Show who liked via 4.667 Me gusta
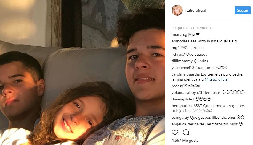Image resolution: width=253 pixels, height=145 pixels. (x=185, y=140)
